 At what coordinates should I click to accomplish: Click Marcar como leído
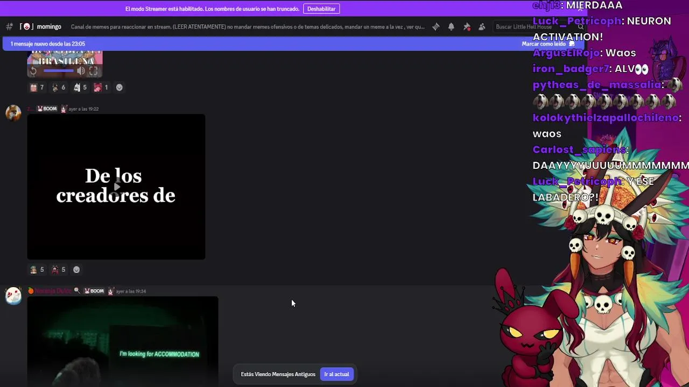coord(548,44)
